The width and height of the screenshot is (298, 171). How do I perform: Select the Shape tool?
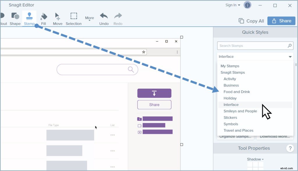15,18
